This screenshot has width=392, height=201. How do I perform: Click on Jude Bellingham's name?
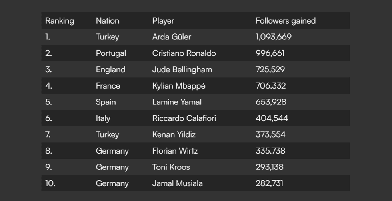tap(182, 69)
